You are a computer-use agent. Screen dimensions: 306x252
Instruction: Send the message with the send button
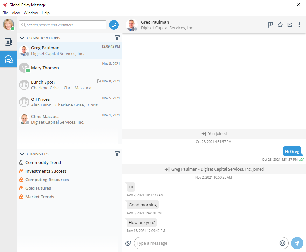pyautogui.click(x=297, y=243)
